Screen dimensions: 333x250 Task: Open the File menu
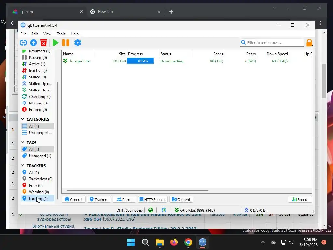coord(23,34)
